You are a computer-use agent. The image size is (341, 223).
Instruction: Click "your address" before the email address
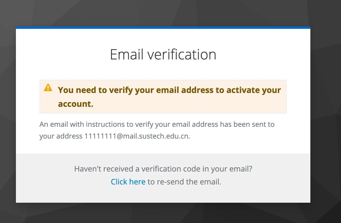(61, 136)
